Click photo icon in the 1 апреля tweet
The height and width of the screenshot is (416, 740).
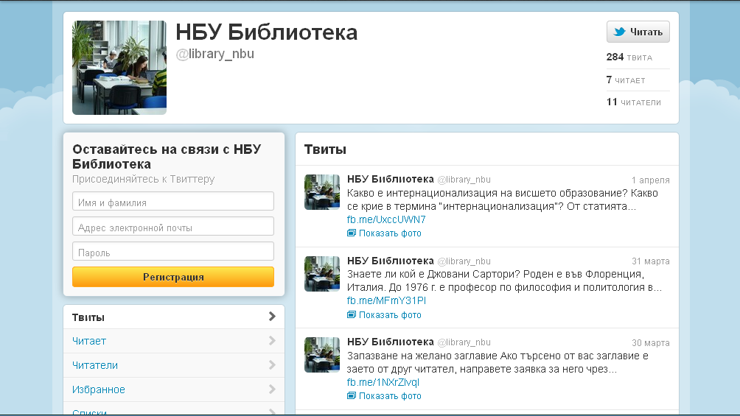351,233
